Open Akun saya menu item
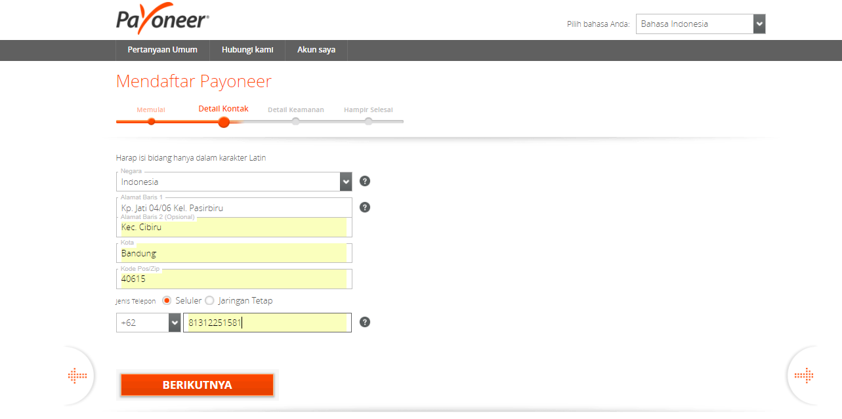This screenshot has width=842, height=419. [316, 50]
